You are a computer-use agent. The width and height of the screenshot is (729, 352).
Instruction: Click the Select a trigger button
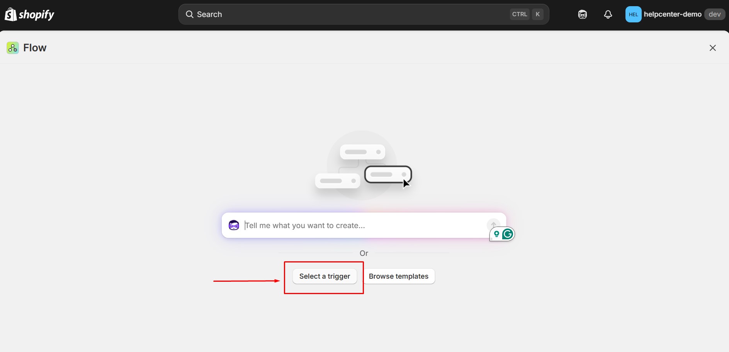click(x=325, y=276)
